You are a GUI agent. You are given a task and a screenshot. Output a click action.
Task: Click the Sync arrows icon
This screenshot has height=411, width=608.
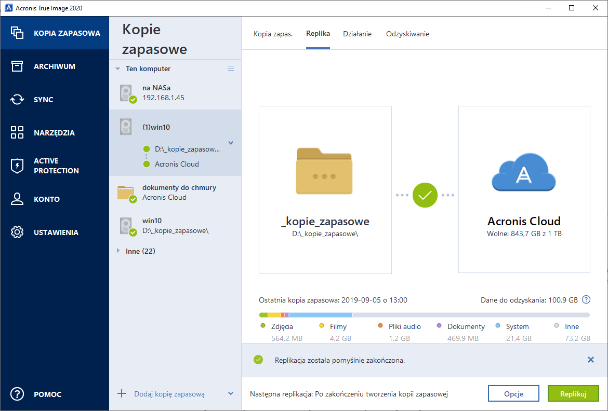click(x=17, y=100)
